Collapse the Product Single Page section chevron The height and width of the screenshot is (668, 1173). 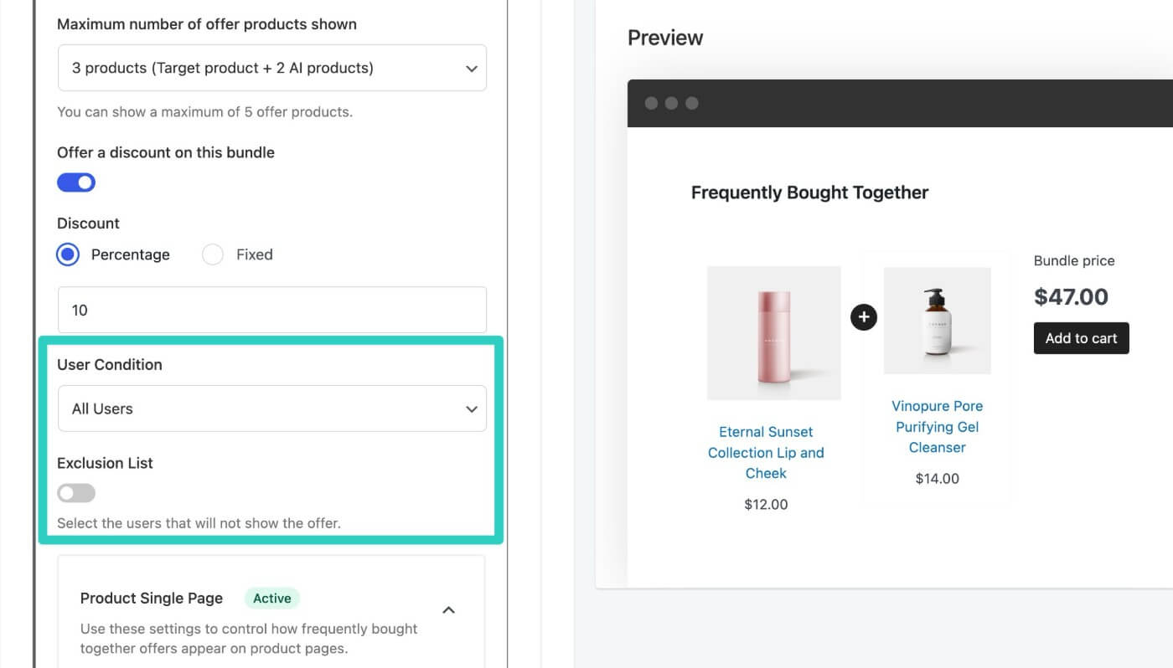pyautogui.click(x=448, y=610)
